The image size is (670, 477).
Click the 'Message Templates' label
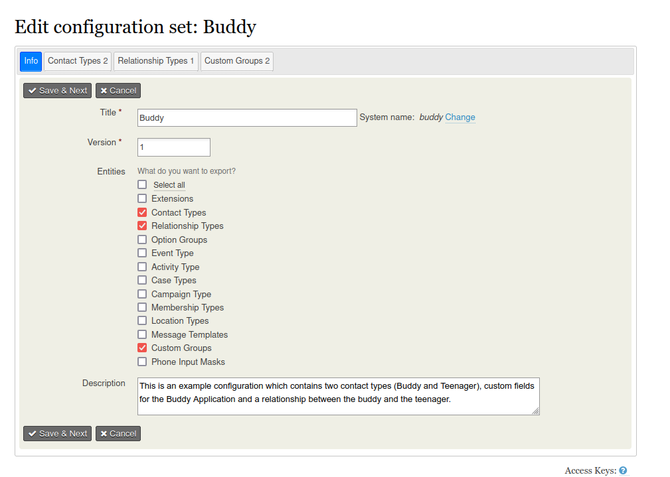coord(189,335)
